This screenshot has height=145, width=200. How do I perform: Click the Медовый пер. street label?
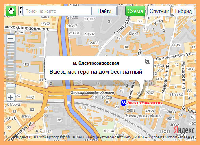coord(165,78)
